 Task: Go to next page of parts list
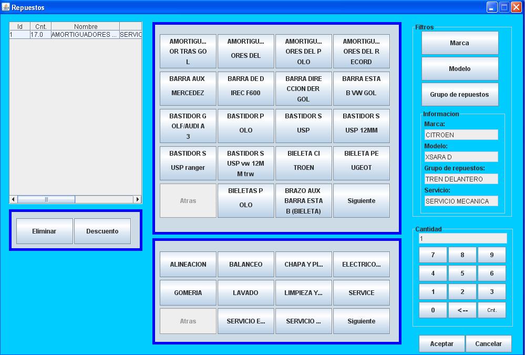pos(361,201)
